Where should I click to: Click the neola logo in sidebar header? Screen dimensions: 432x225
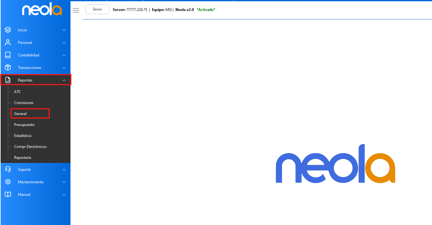click(x=42, y=10)
